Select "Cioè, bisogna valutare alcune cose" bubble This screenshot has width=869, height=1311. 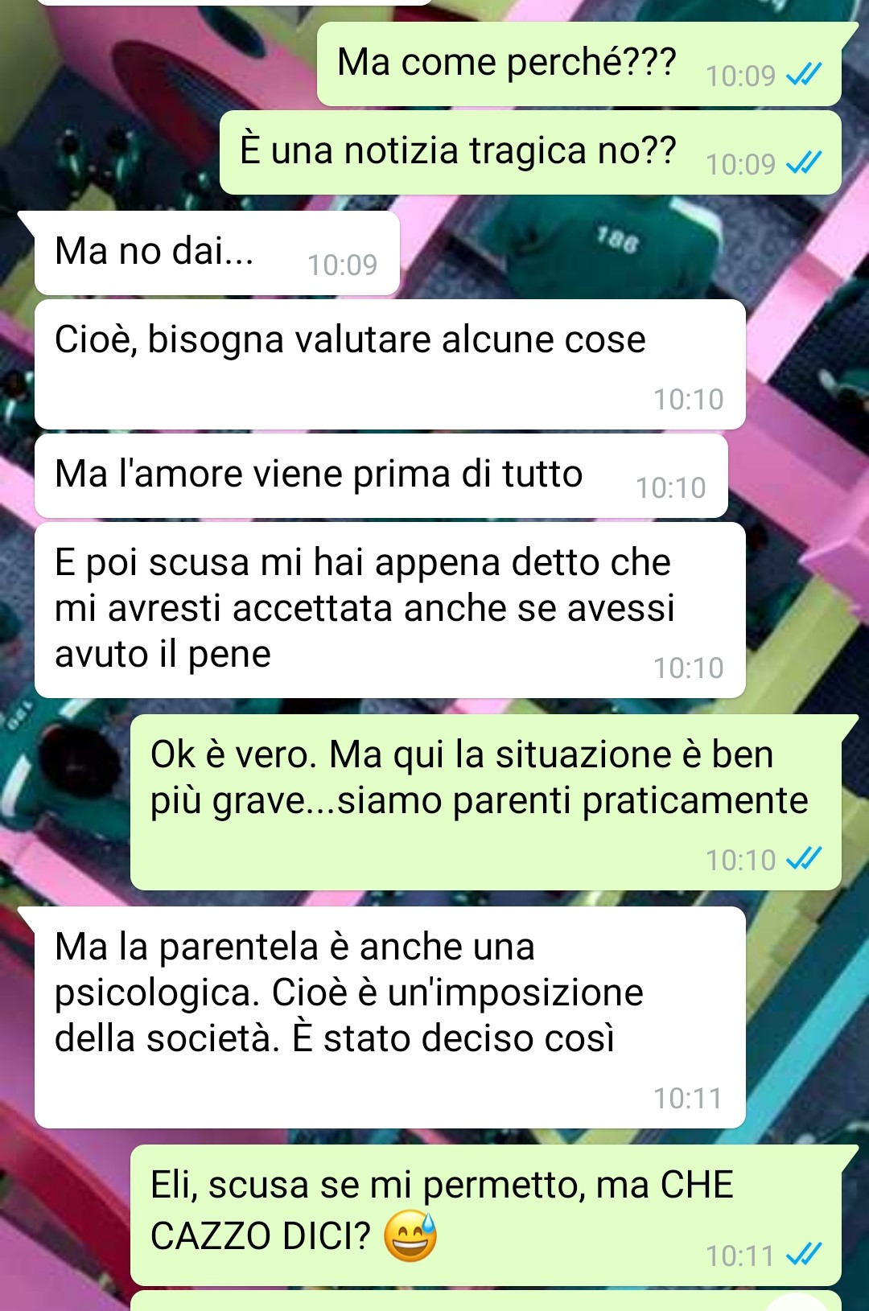coord(390,364)
